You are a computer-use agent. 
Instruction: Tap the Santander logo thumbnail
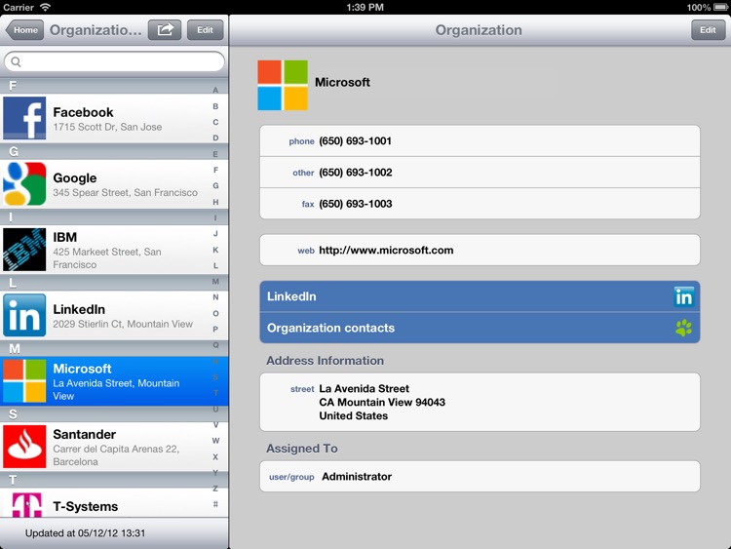tap(24, 447)
